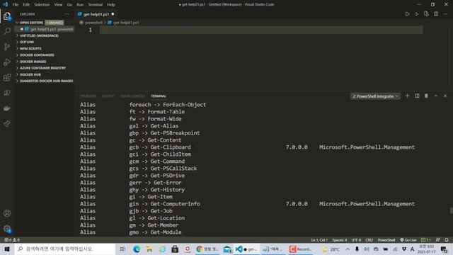Open the Help menu
453x255 pixels.
click(111, 5)
